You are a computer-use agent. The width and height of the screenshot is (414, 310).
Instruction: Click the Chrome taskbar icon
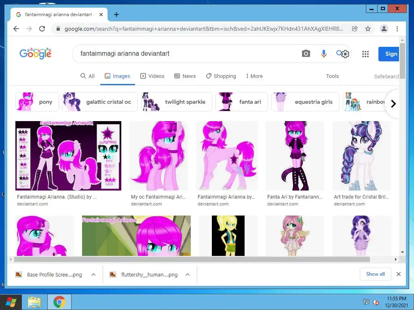click(x=59, y=302)
